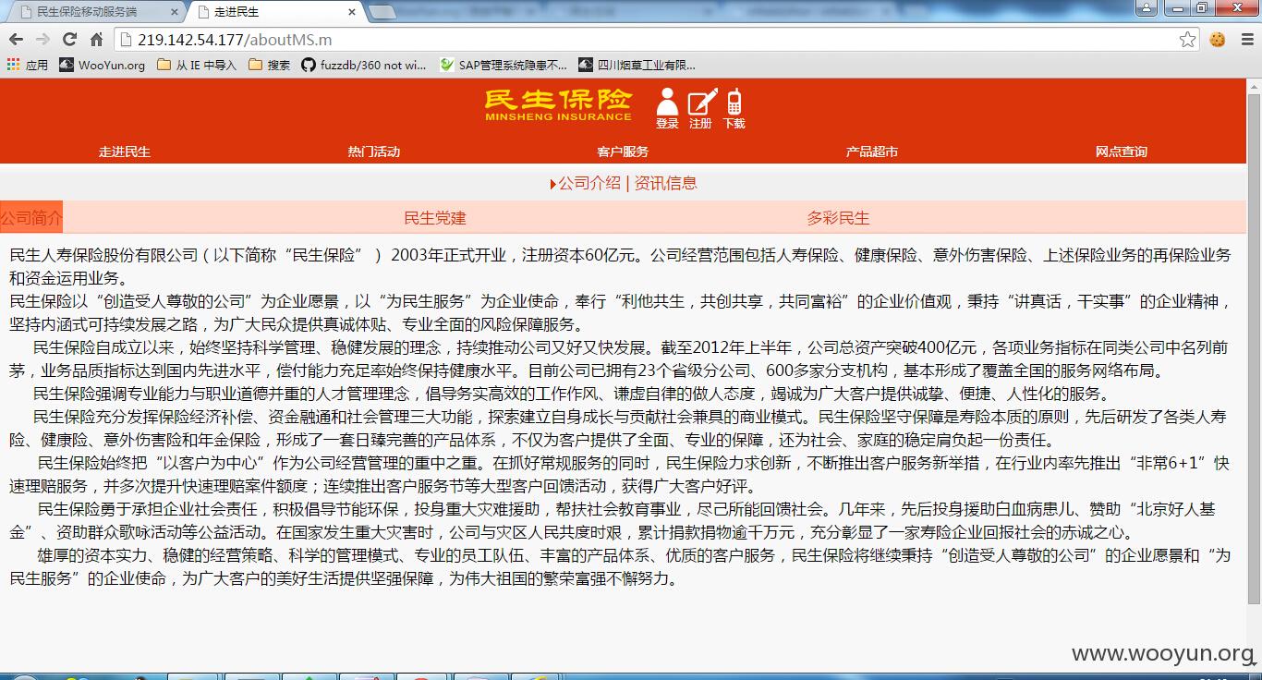This screenshot has height=680, width=1262.
Task: Open the 热门活动 navigation menu
Action: [x=374, y=152]
